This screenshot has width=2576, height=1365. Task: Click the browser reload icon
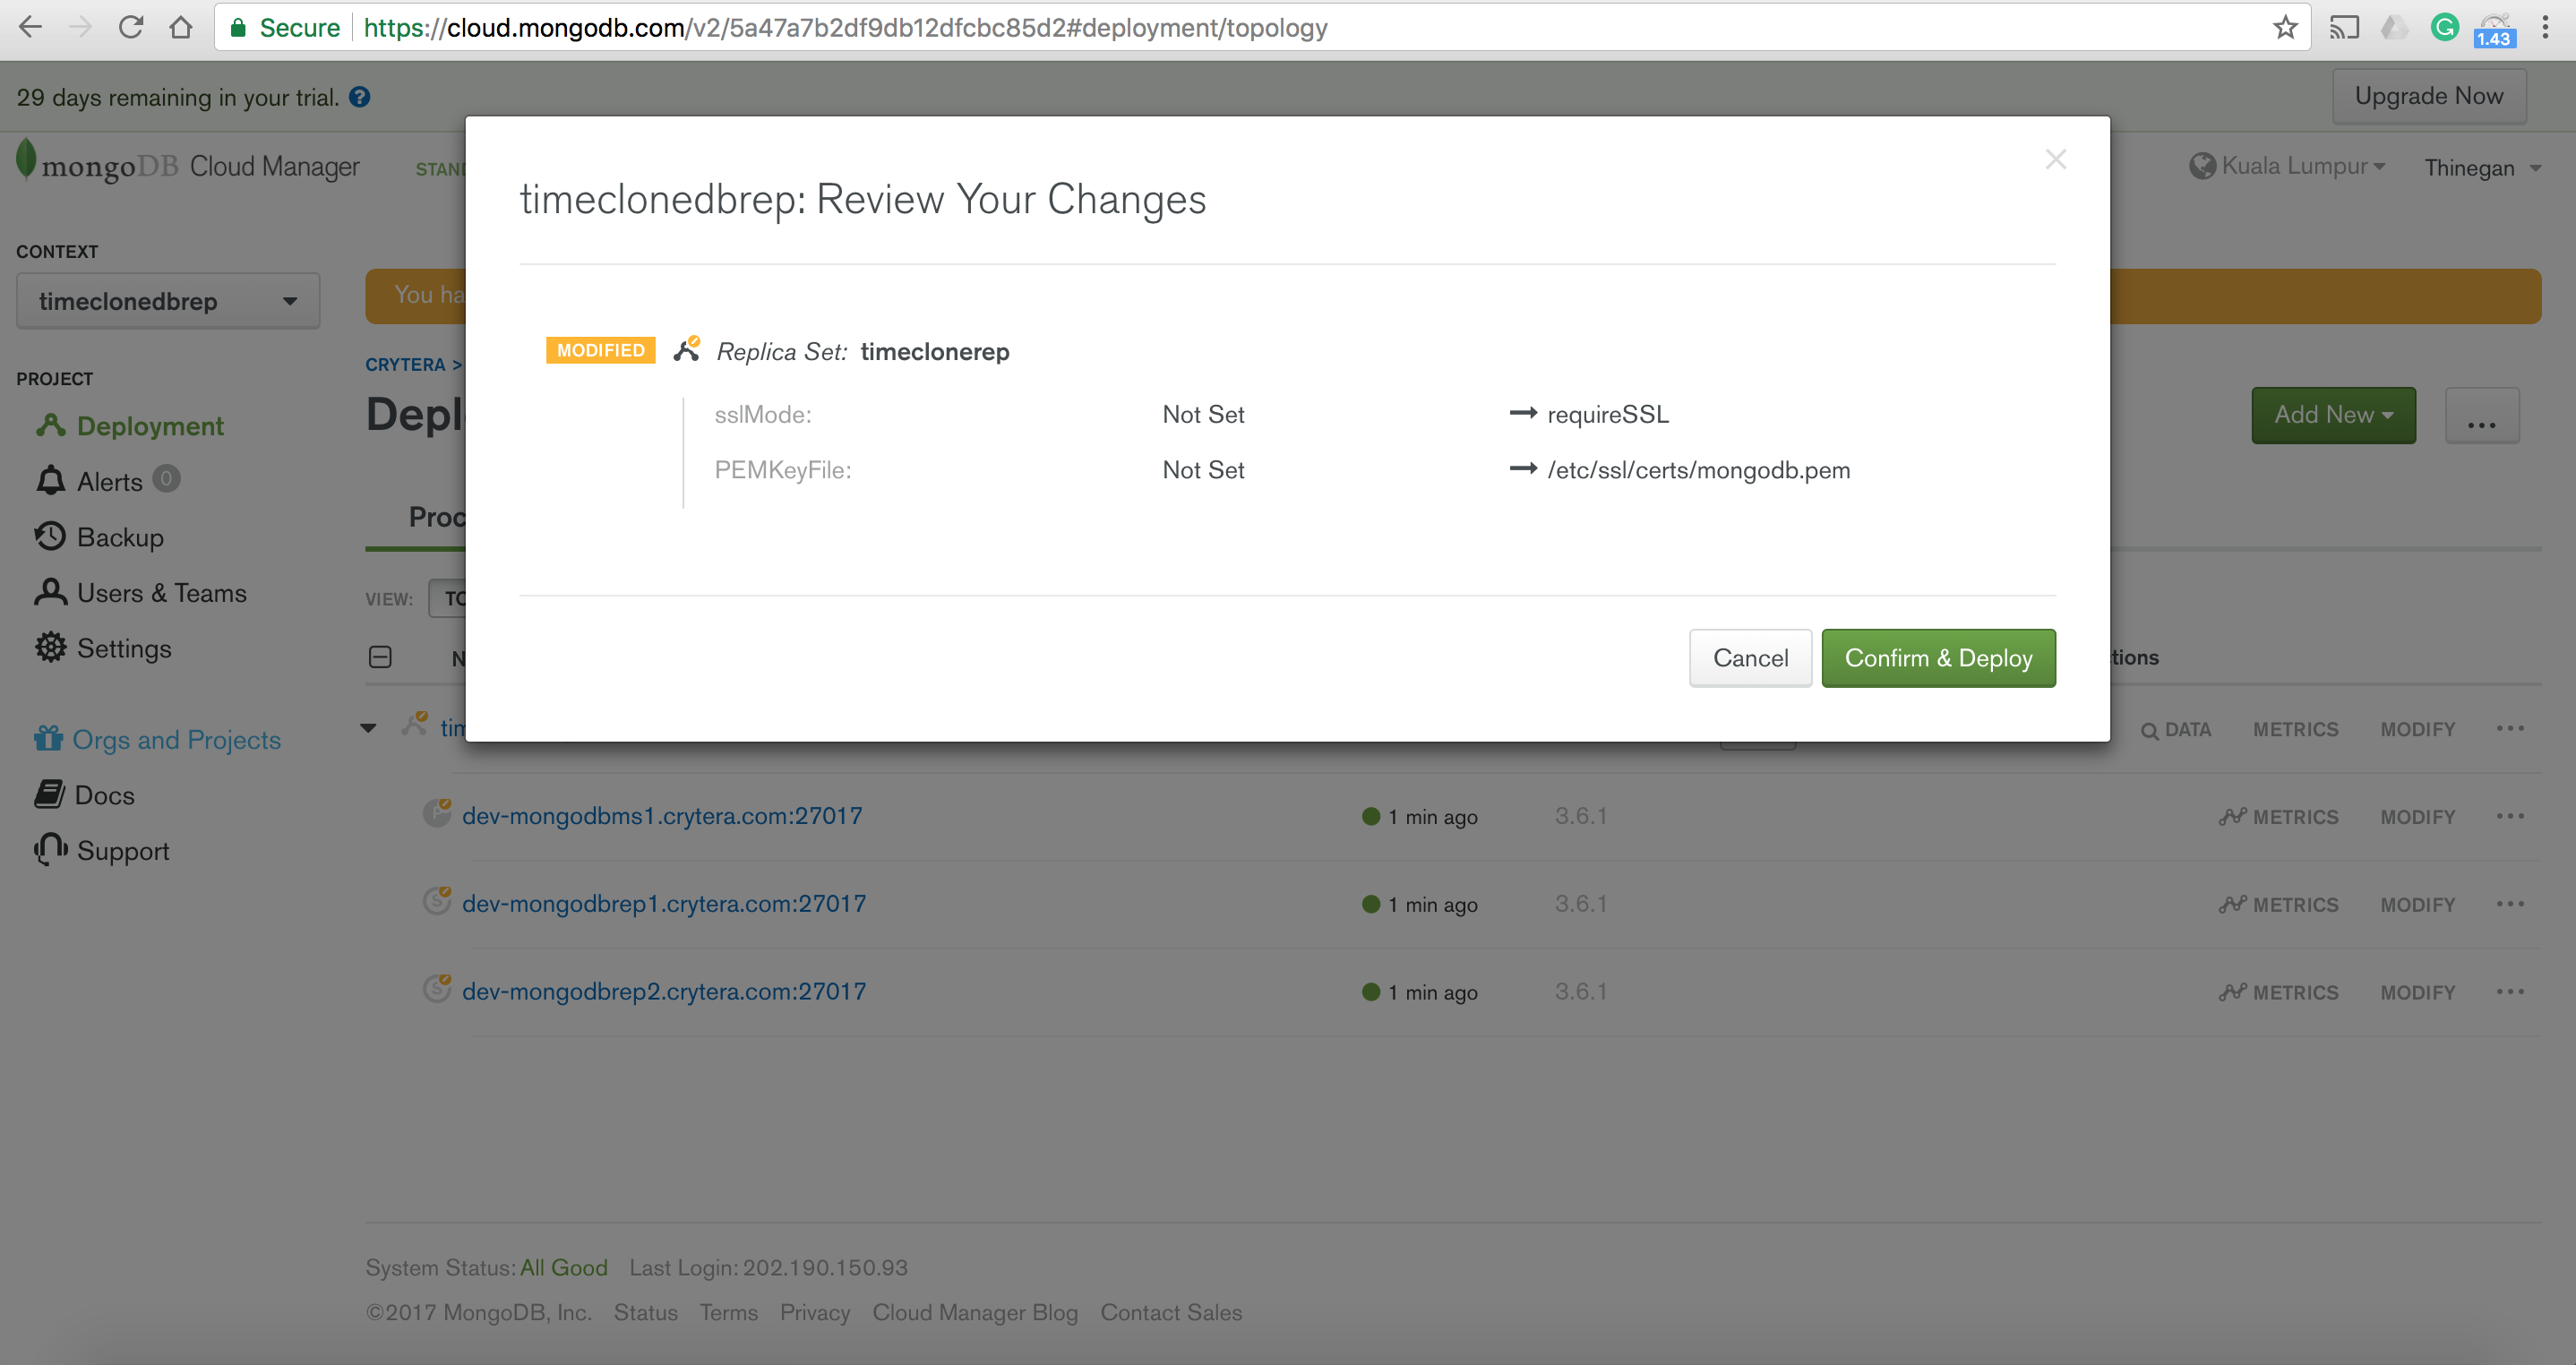[130, 27]
